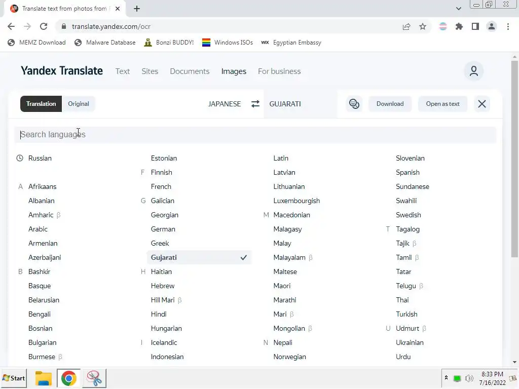Open Malware Database bookmark
The image size is (519, 389).
coord(105,43)
